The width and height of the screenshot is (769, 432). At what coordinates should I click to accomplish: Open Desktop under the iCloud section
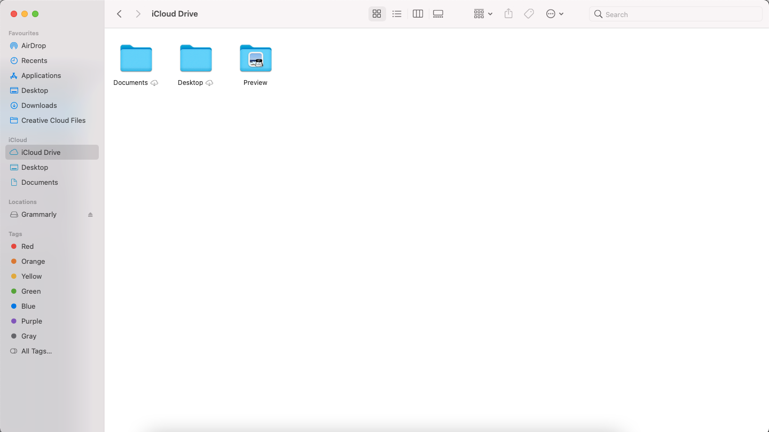[52, 168]
